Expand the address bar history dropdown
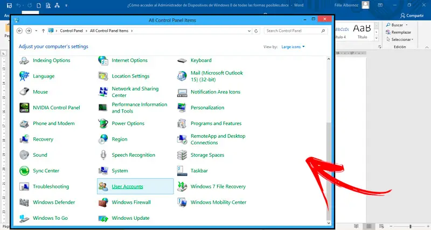This screenshot has width=431, height=230. [249, 31]
